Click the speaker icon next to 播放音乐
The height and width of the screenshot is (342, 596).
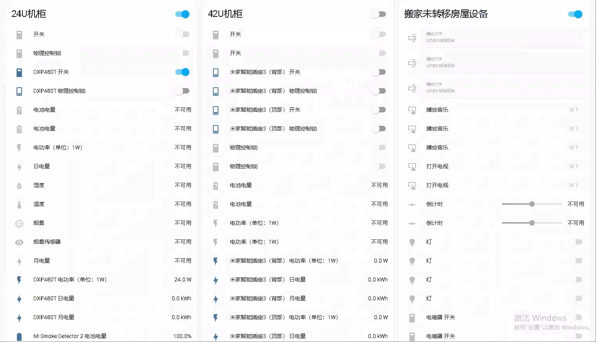coord(412,110)
